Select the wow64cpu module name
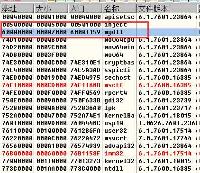The width and height of the screenshot is (200, 173). [x=119, y=40]
